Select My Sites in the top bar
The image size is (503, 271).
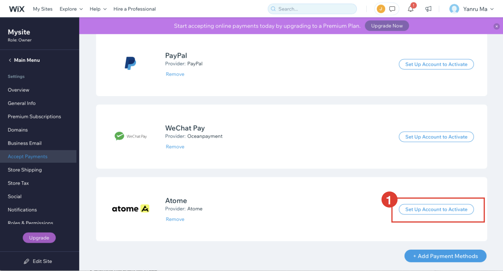[x=42, y=8]
